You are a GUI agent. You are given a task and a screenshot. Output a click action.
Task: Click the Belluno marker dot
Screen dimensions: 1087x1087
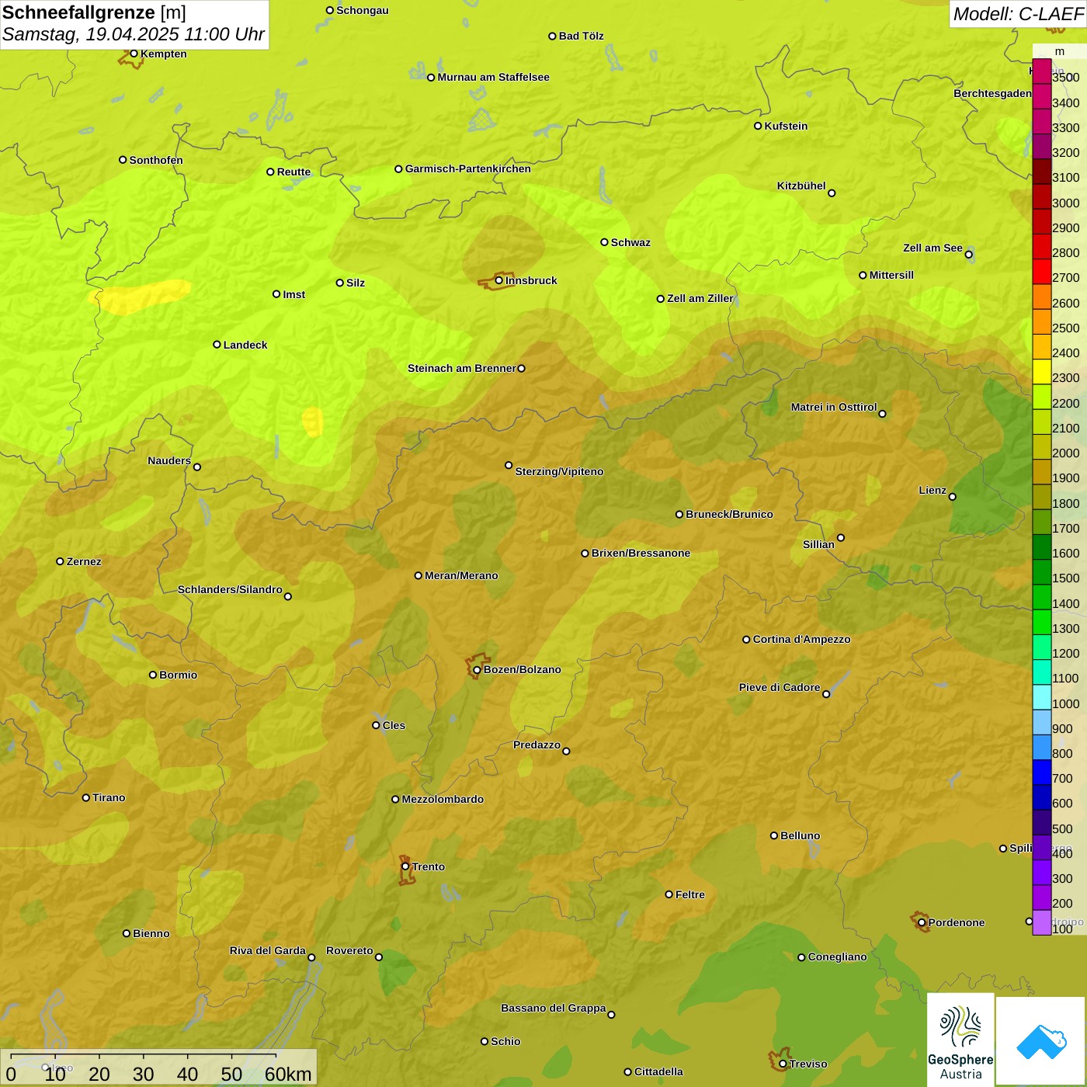click(x=773, y=835)
